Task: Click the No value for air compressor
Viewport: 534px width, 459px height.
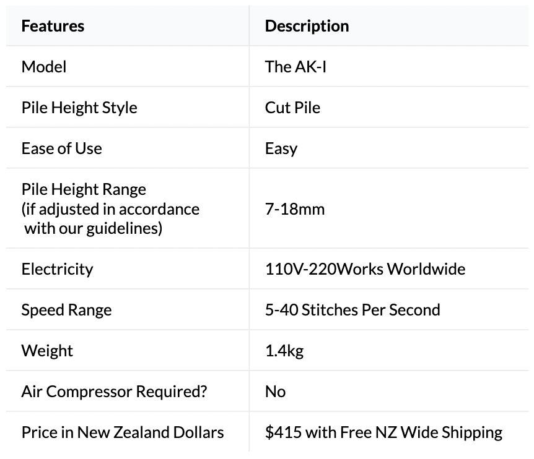Action: tap(275, 392)
